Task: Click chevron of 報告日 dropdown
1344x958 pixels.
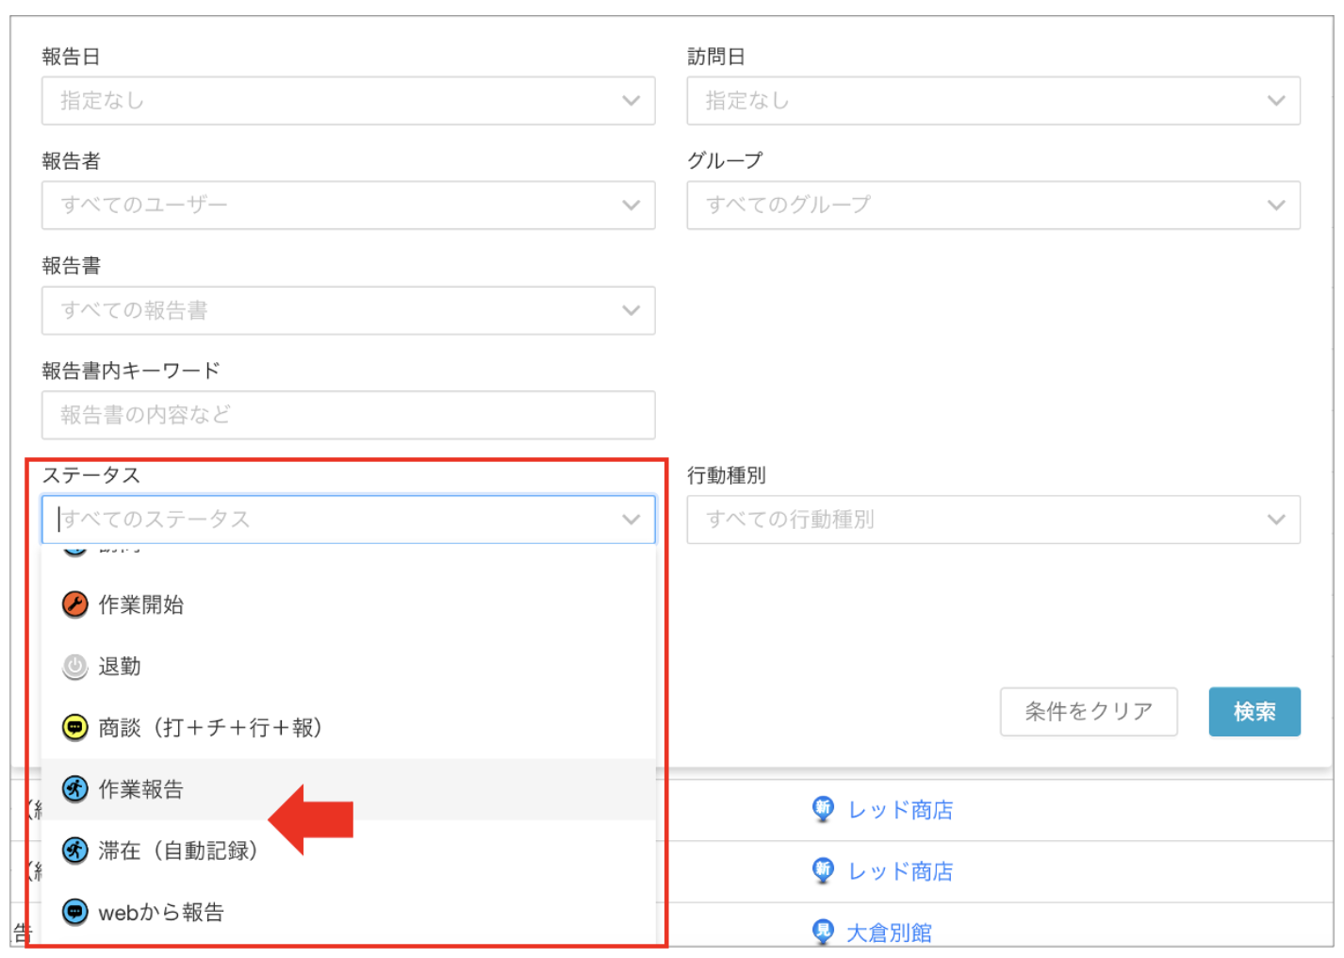Action: pyautogui.click(x=631, y=101)
